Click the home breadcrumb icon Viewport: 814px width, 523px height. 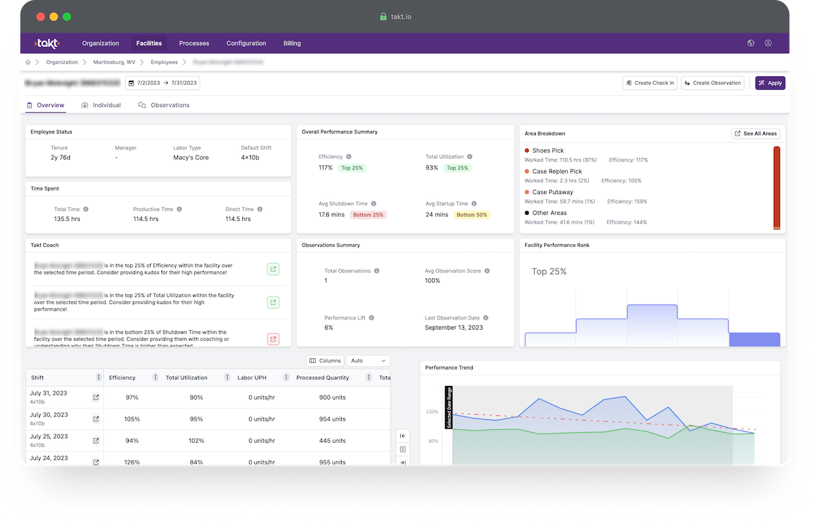click(28, 62)
